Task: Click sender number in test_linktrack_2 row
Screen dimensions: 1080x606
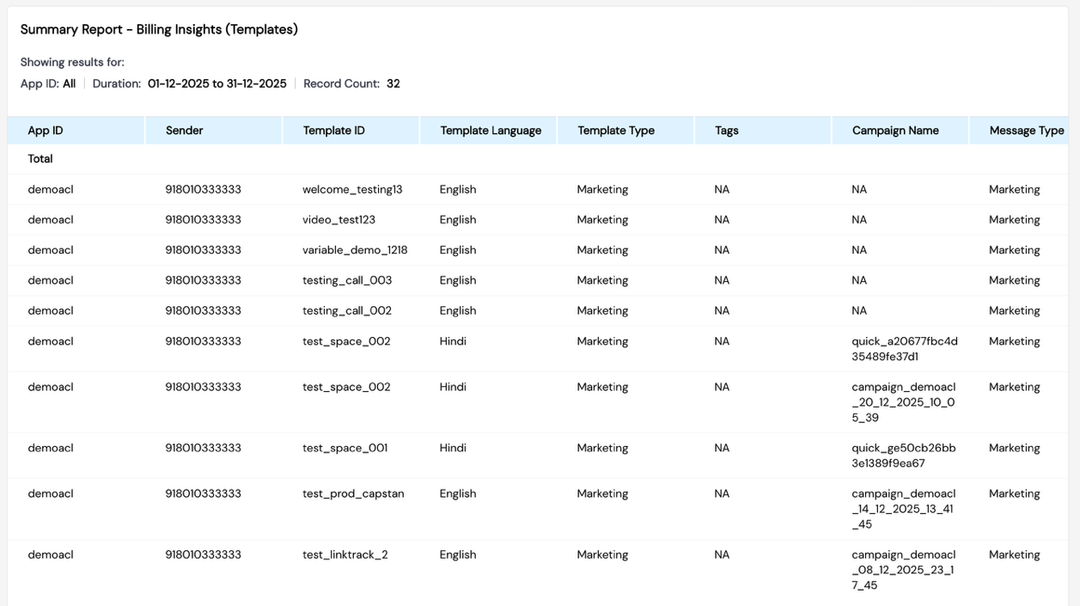Action: 203,554
